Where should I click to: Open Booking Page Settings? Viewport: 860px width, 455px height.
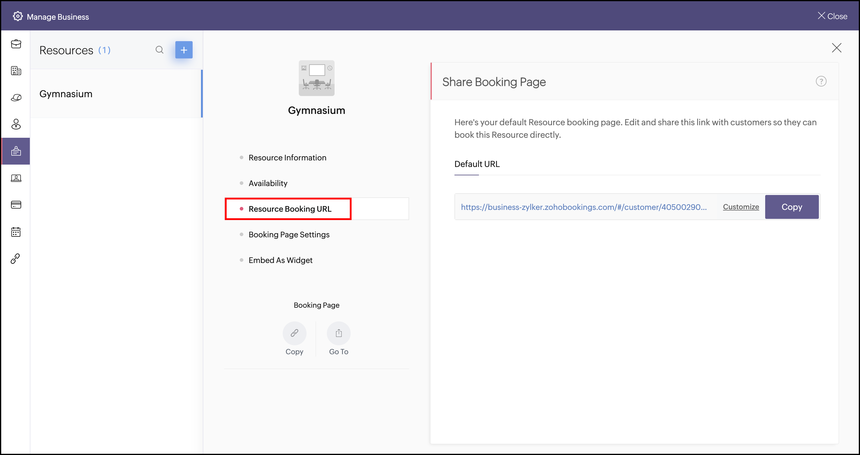tap(289, 234)
